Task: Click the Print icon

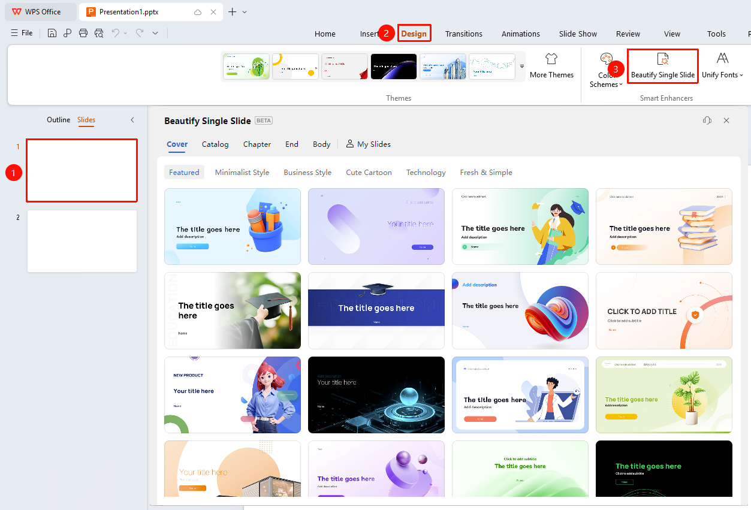Action: [83, 33]
